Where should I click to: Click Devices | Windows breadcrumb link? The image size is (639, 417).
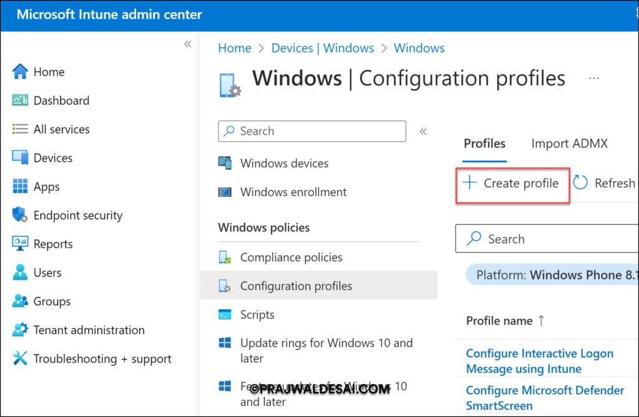(323, 48)
